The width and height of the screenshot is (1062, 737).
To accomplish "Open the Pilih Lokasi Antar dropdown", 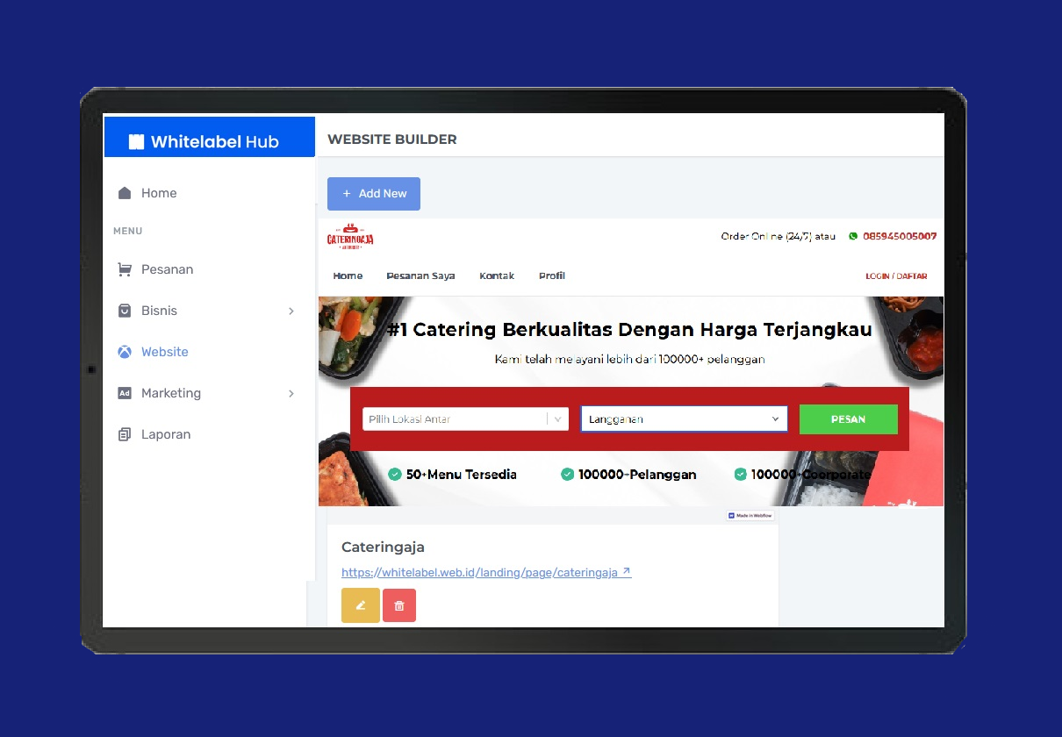I will [x=465, y=419].
